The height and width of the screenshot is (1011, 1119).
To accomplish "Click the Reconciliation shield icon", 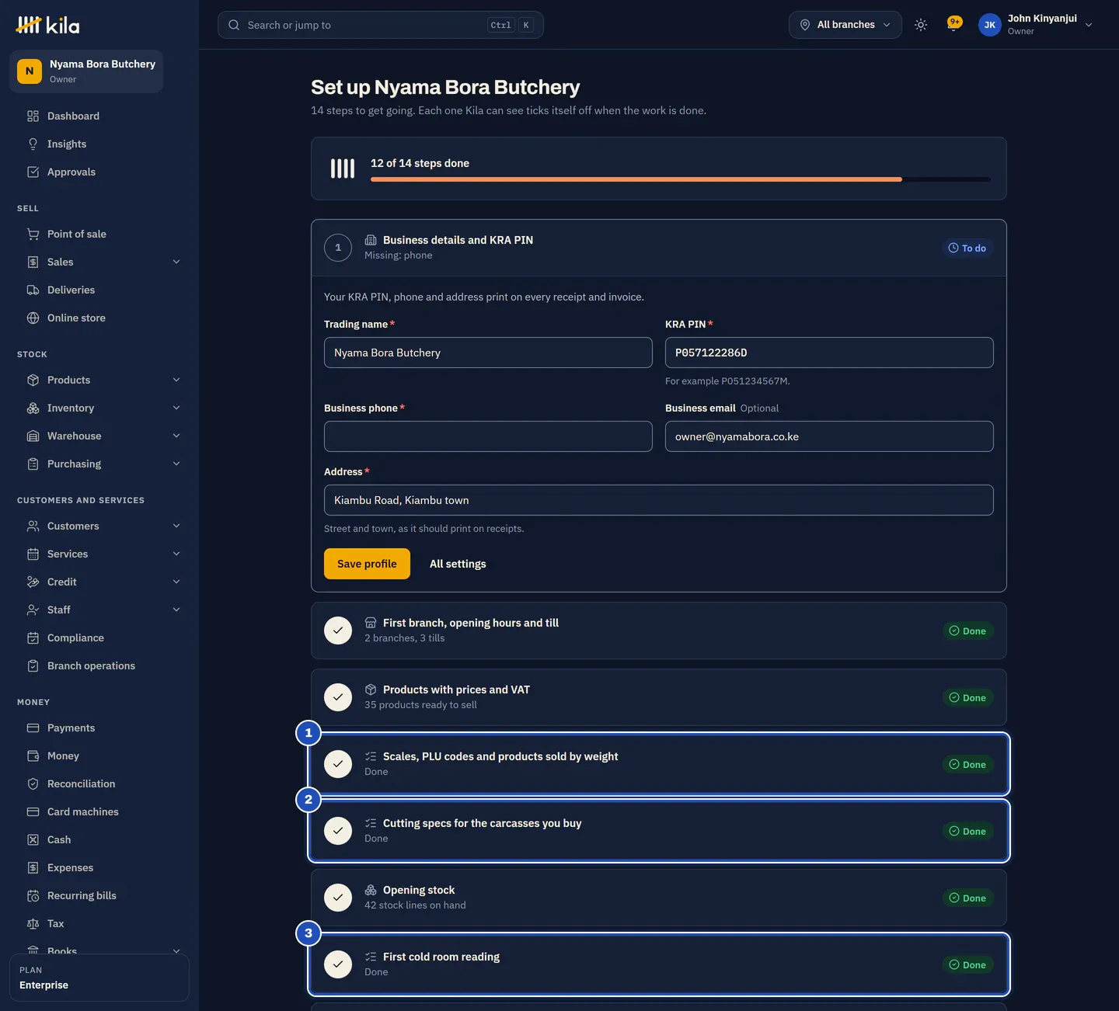I will click(x=33, y=784).
